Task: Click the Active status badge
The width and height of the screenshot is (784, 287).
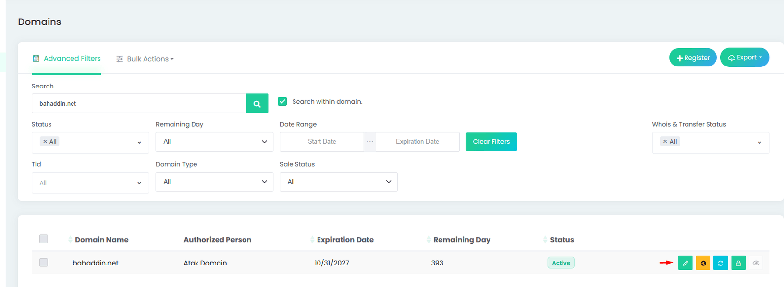Action: pyautogui.click(x=561, y=263)
